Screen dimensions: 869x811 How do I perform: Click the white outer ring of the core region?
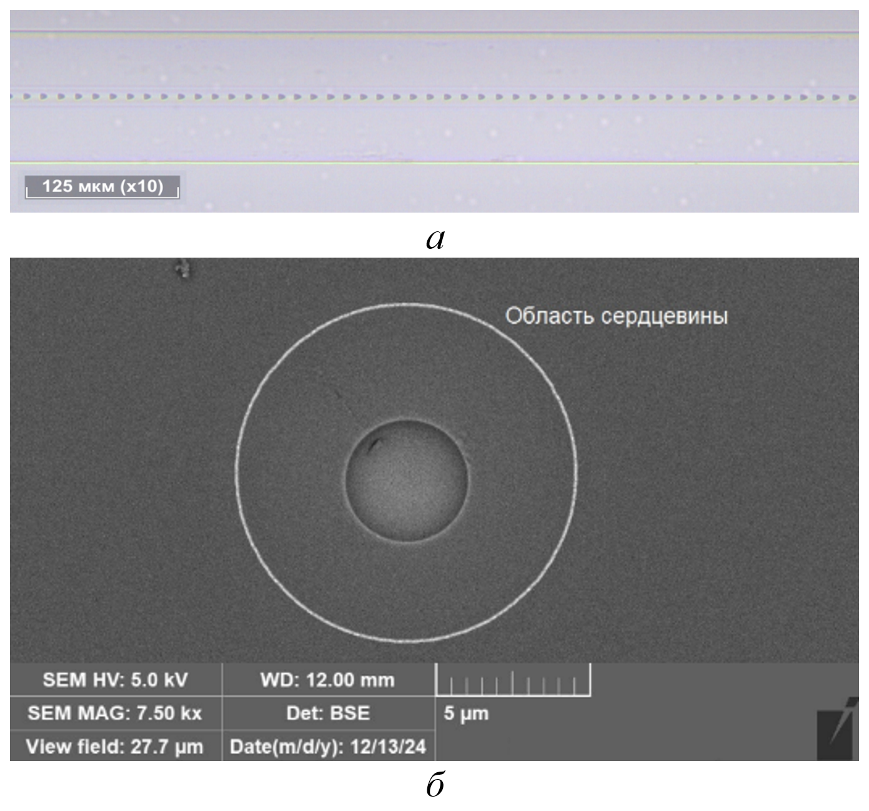(237, 473)
